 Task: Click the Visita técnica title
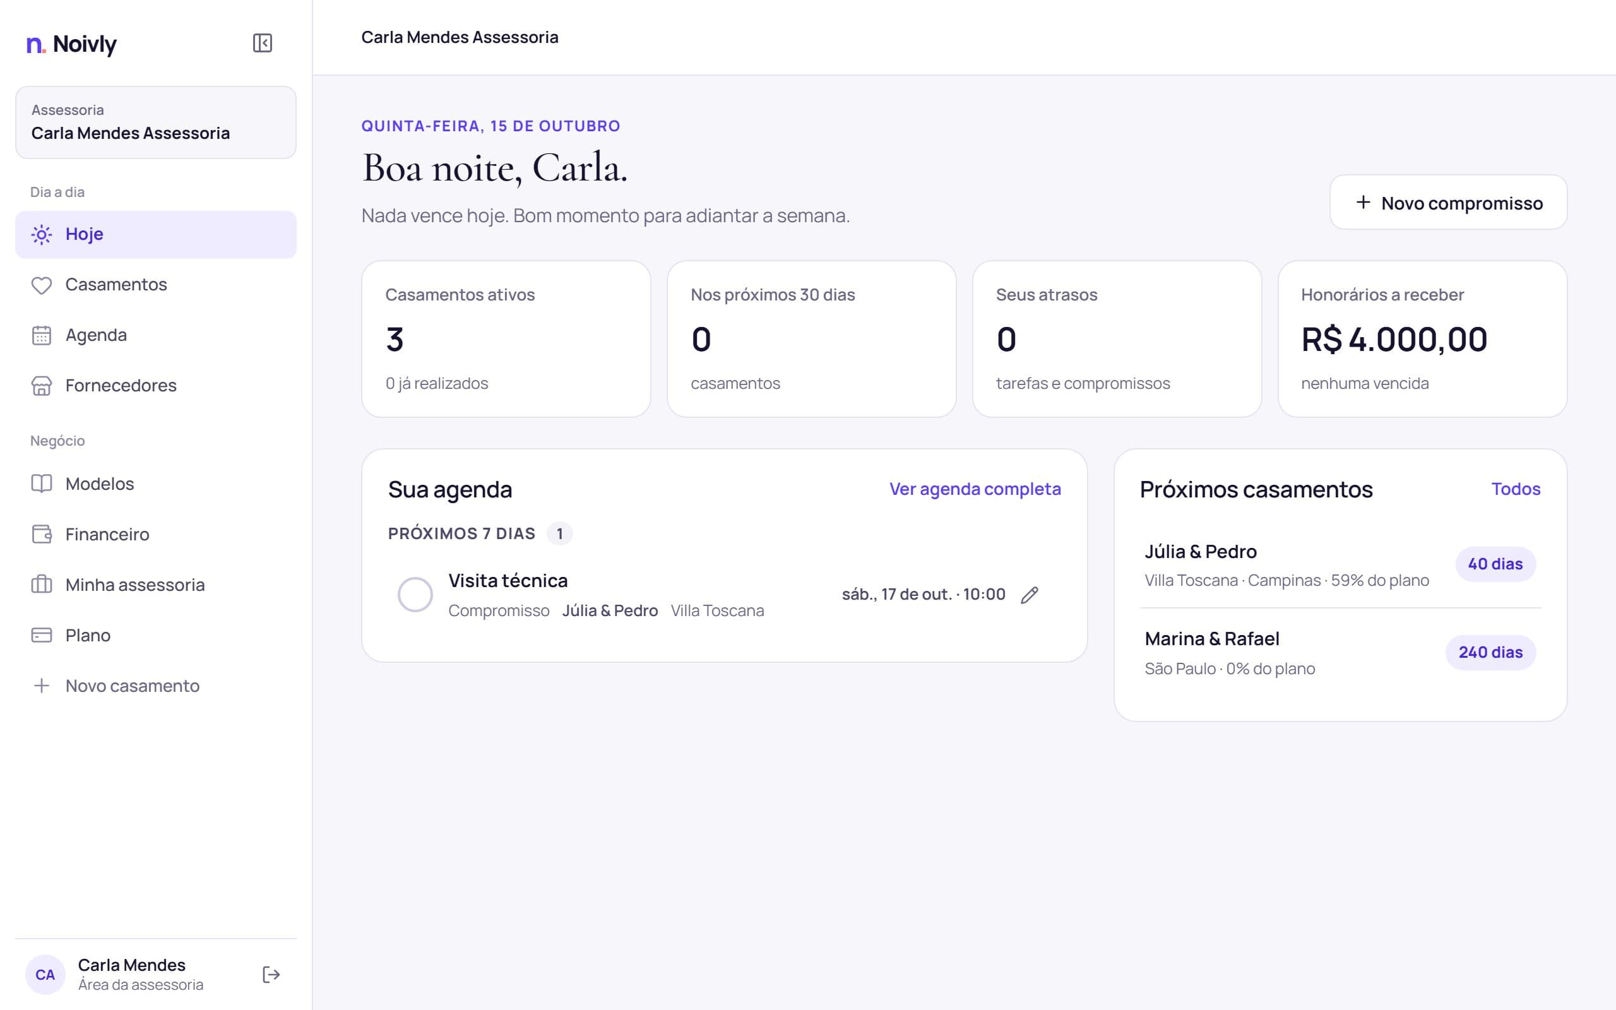508,581
